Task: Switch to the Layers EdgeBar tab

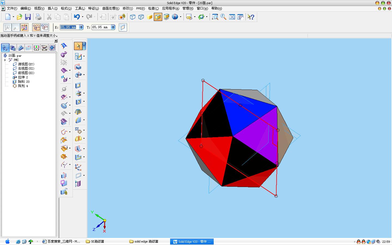Action: pyautogui.click(x=28, y=48)
